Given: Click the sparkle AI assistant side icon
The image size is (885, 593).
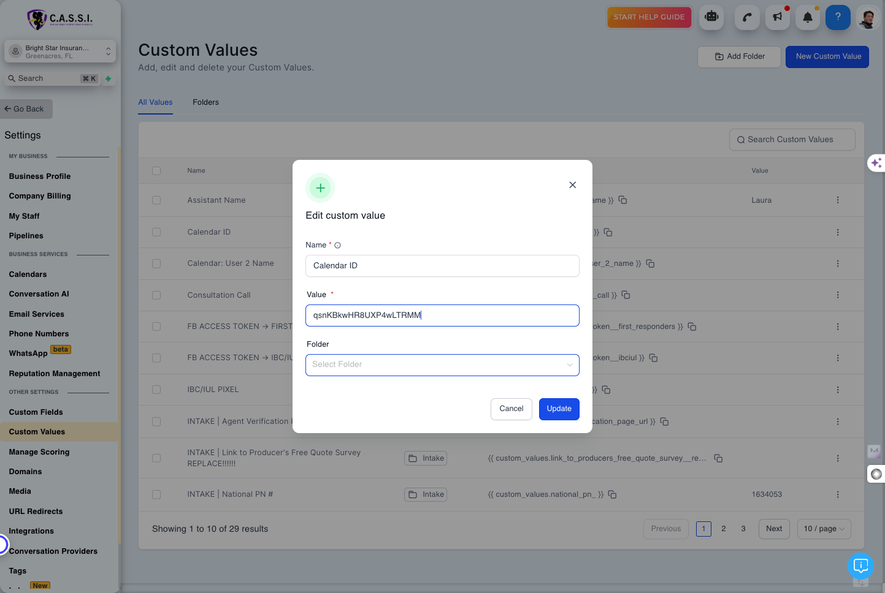Looking at the screenshot, I should click(876, 163).
